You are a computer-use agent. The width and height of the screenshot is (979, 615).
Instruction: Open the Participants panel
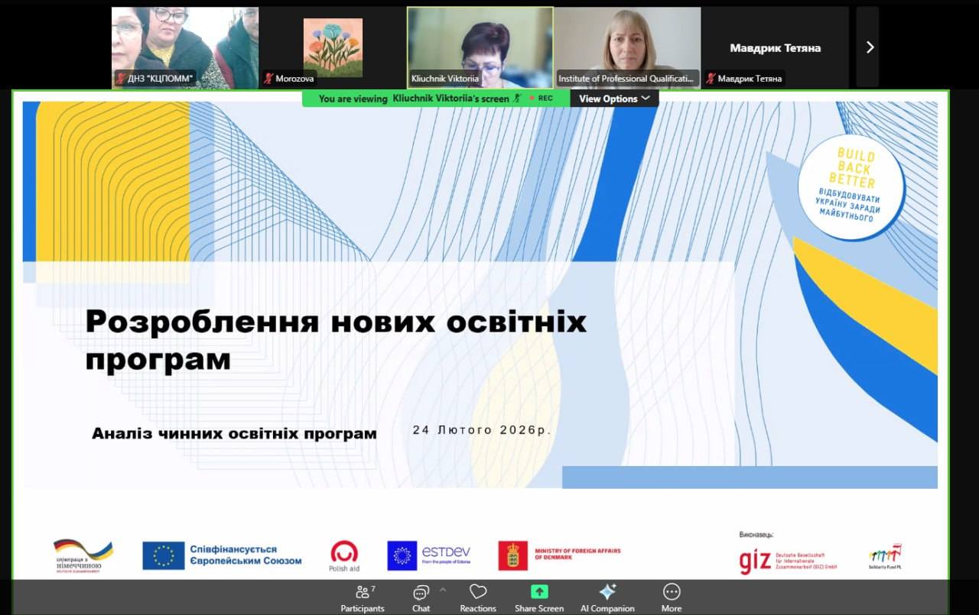coord(363,597)
